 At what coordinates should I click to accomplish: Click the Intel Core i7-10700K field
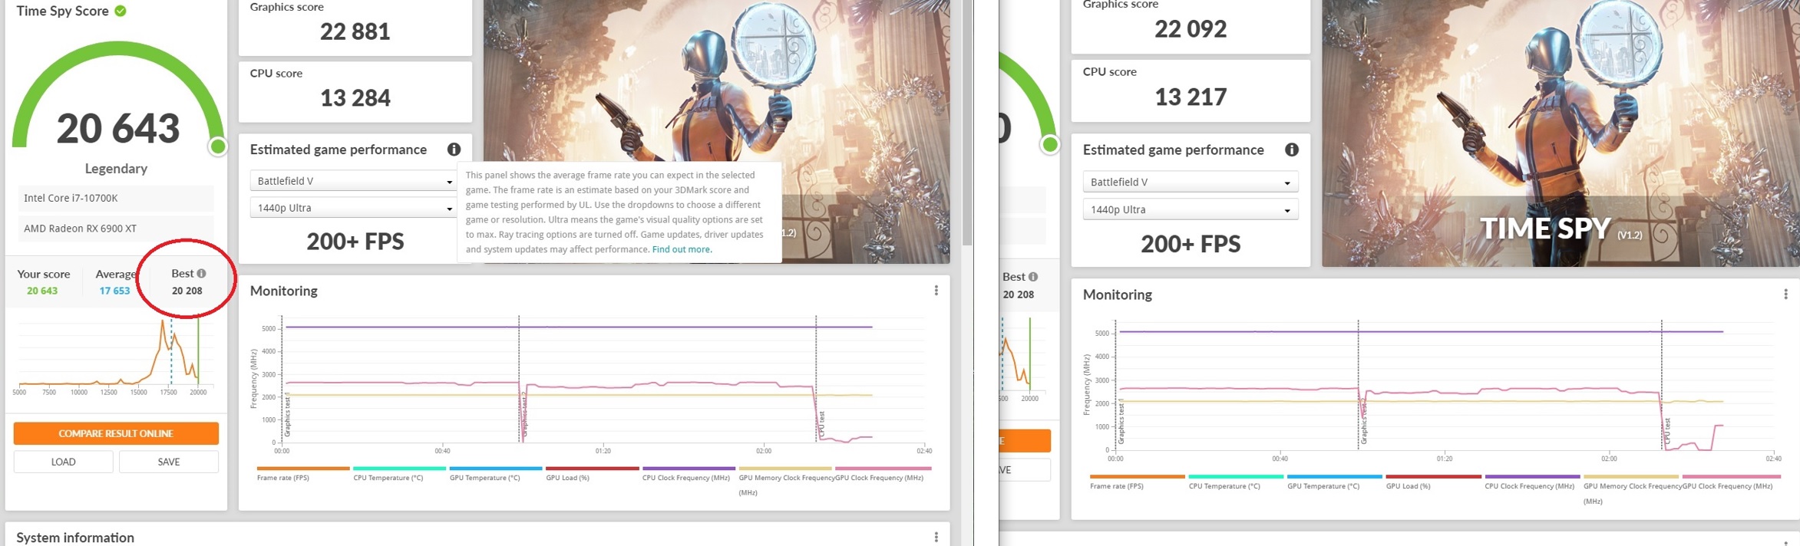click(x=116, y=198)
